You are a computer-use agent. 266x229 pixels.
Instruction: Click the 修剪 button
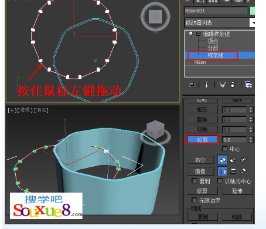pos(202,191)
